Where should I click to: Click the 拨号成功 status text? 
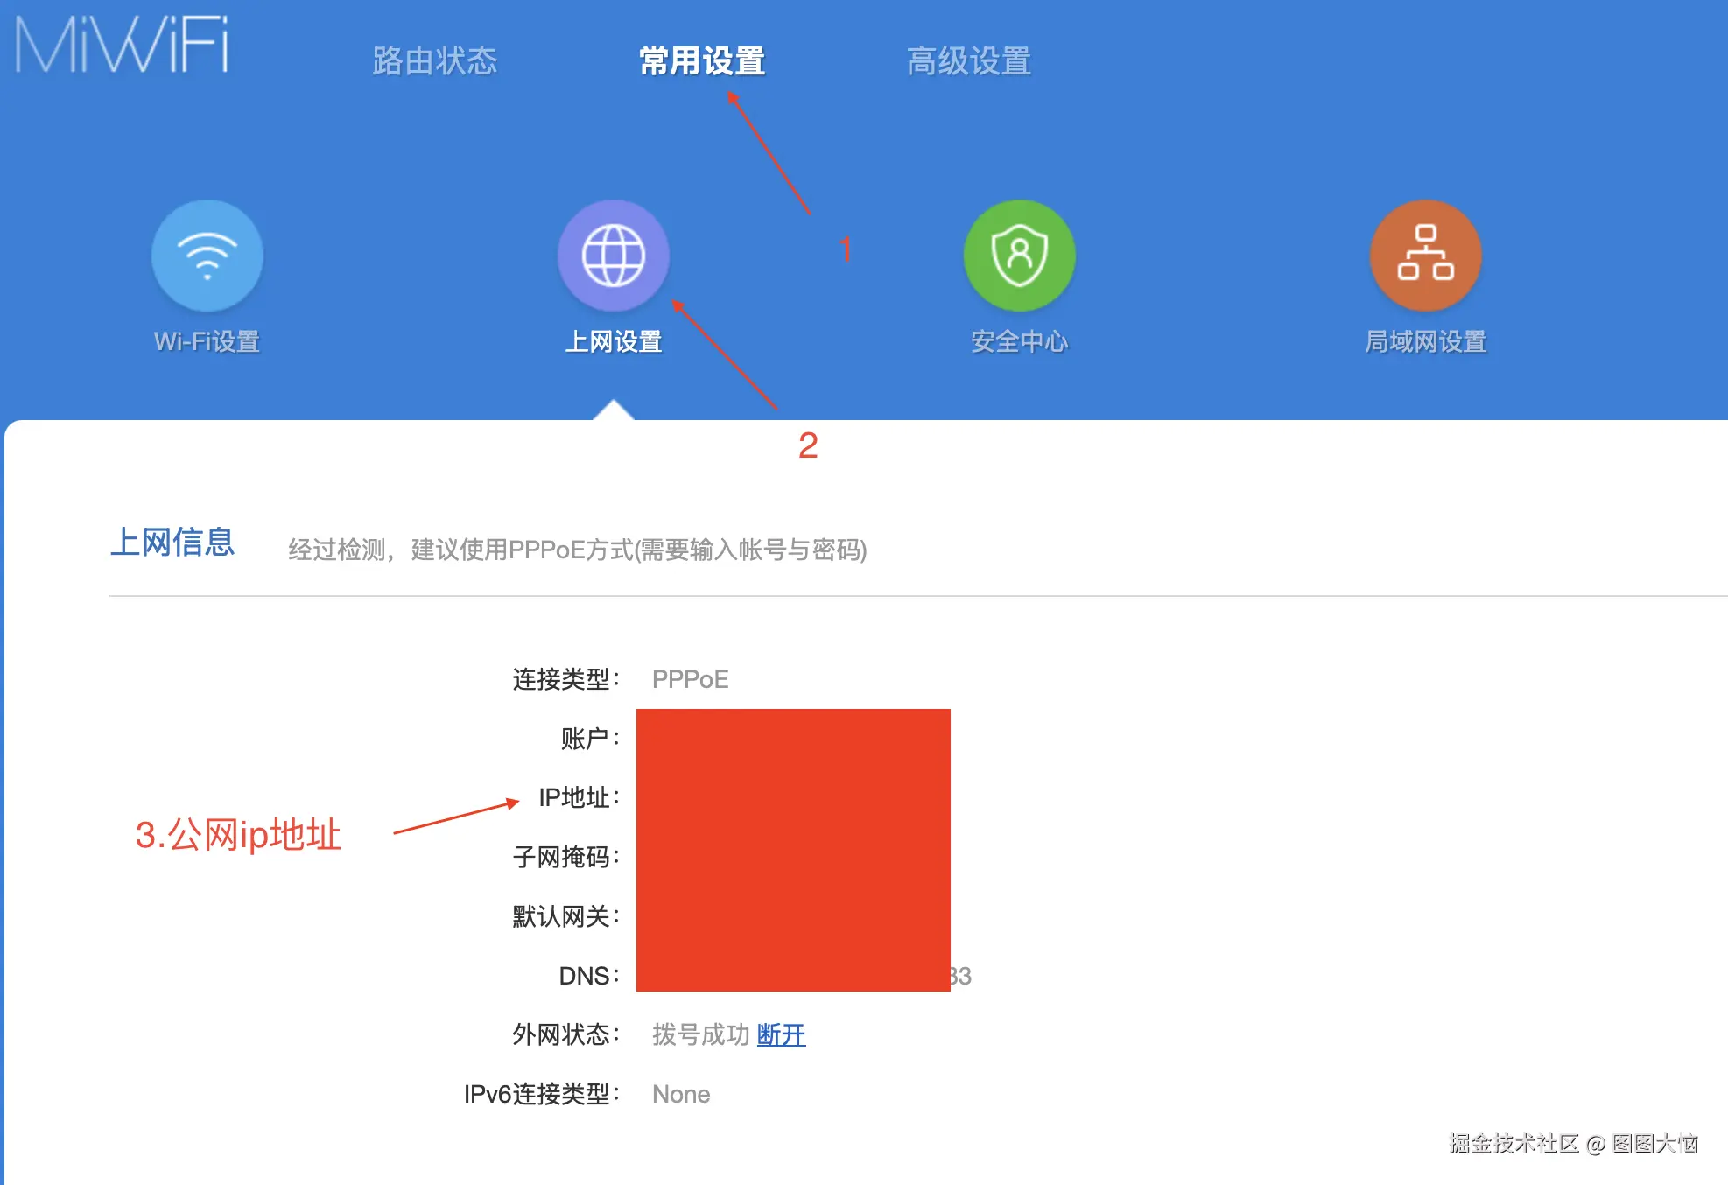coord(700,1034)
